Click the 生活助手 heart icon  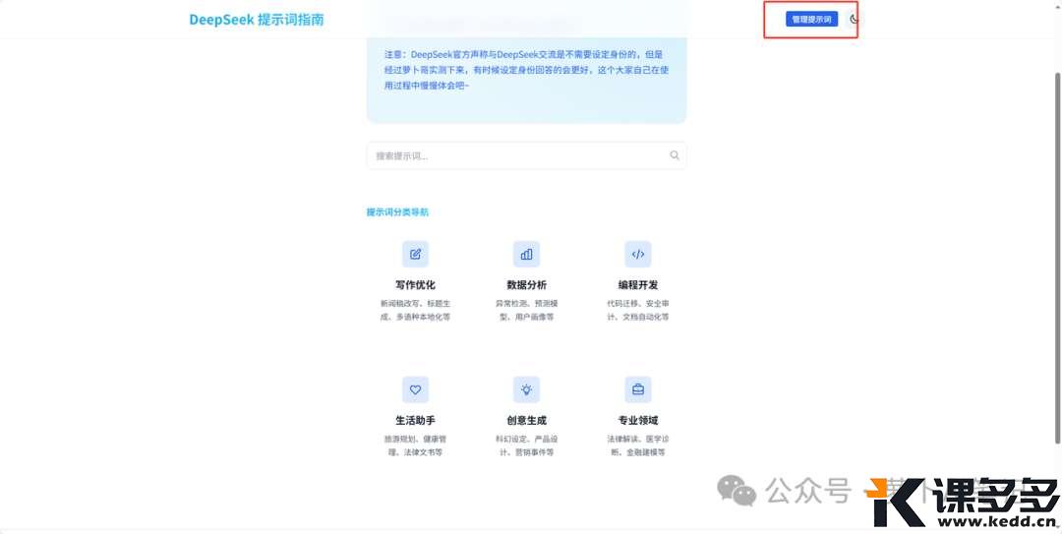pos(415,389)
